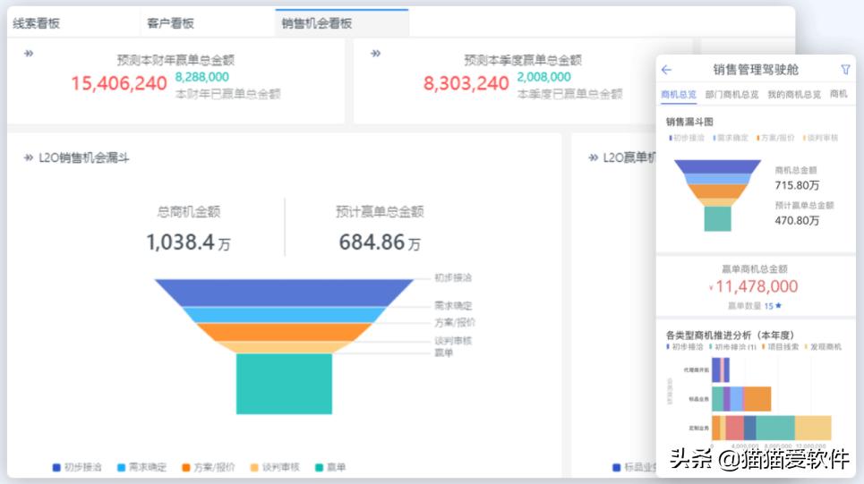The image size is (864, 484).
Task: Toggle 需求确定 in the L2O funnel bottom legend
Action: click(141, 468)
